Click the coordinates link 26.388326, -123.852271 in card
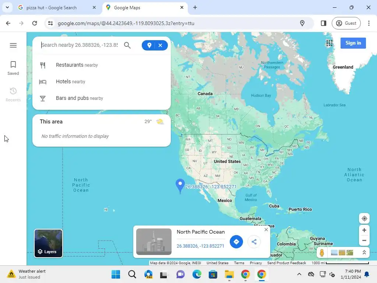Image resolution: width=377 pixels, height=283 pixels. coord(200,246)
